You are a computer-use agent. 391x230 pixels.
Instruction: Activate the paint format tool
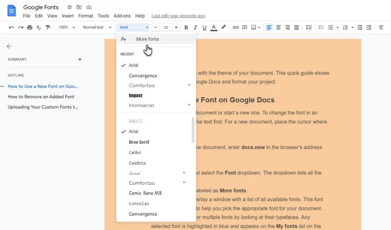click(x=48, y=27)
